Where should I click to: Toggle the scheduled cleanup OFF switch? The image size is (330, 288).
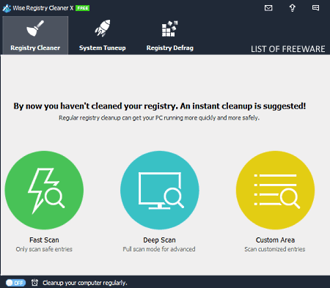tap(15, 283)
